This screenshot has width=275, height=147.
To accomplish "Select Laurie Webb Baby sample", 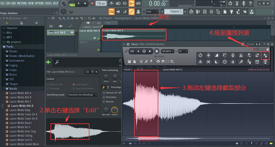I will [20, 110].
